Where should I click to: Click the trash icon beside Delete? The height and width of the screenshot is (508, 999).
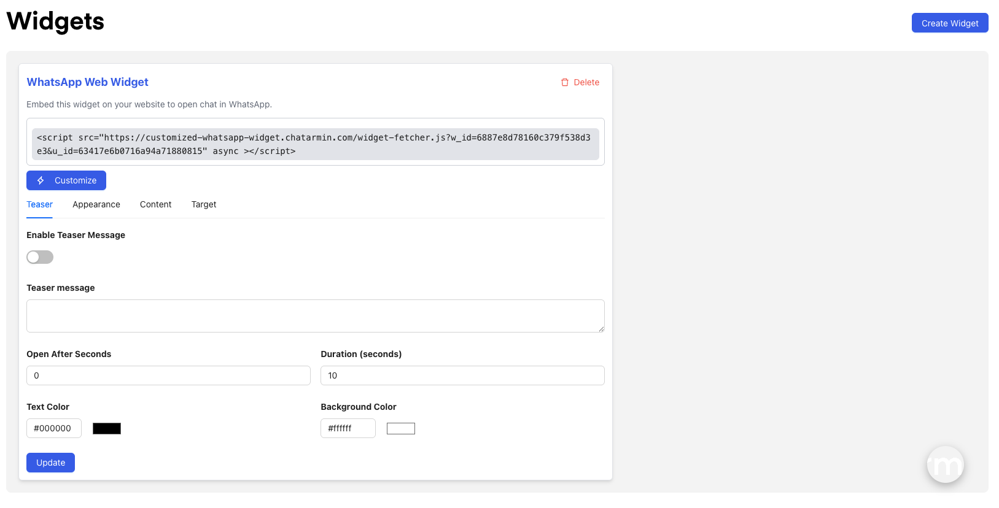[x=565, y=82]
